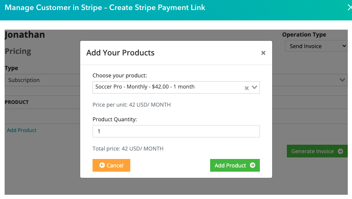Image resolution: width=352 pixels, height=199 pixels.
Task: Focus the Product Quantity field
Action: coord(176,131)
